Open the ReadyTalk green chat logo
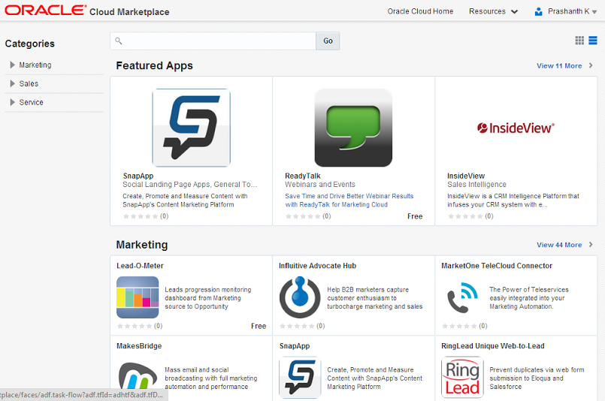 point(353,128)
